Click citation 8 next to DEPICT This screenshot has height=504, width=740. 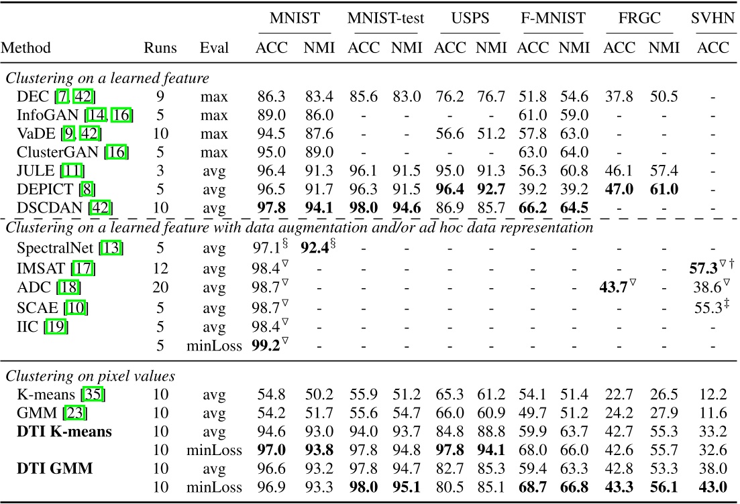[x=86, y=188]
